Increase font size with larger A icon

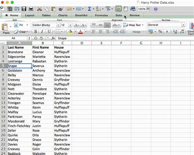[x=77, y=25]
